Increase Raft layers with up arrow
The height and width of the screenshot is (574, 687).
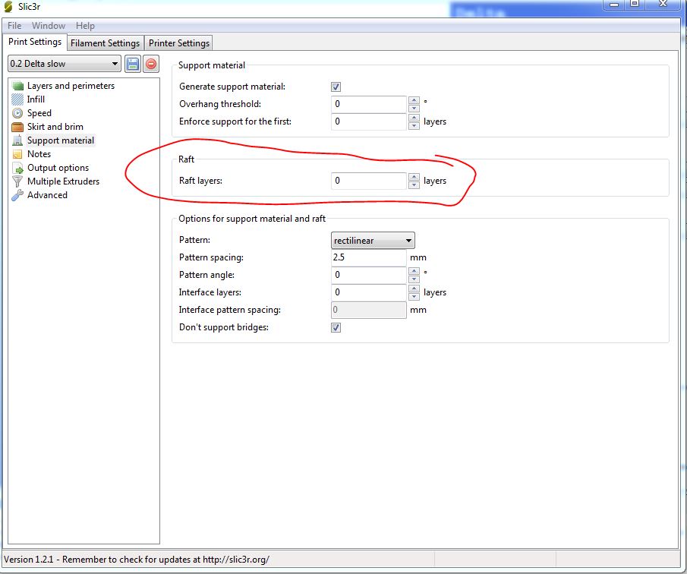click(x=414, y=177)
